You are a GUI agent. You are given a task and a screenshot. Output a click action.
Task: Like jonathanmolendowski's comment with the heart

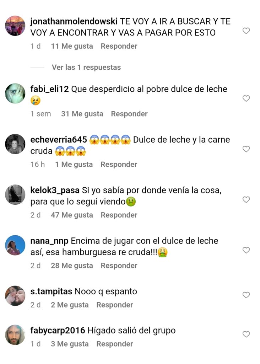pyautogui.click(x=246, y=31)
